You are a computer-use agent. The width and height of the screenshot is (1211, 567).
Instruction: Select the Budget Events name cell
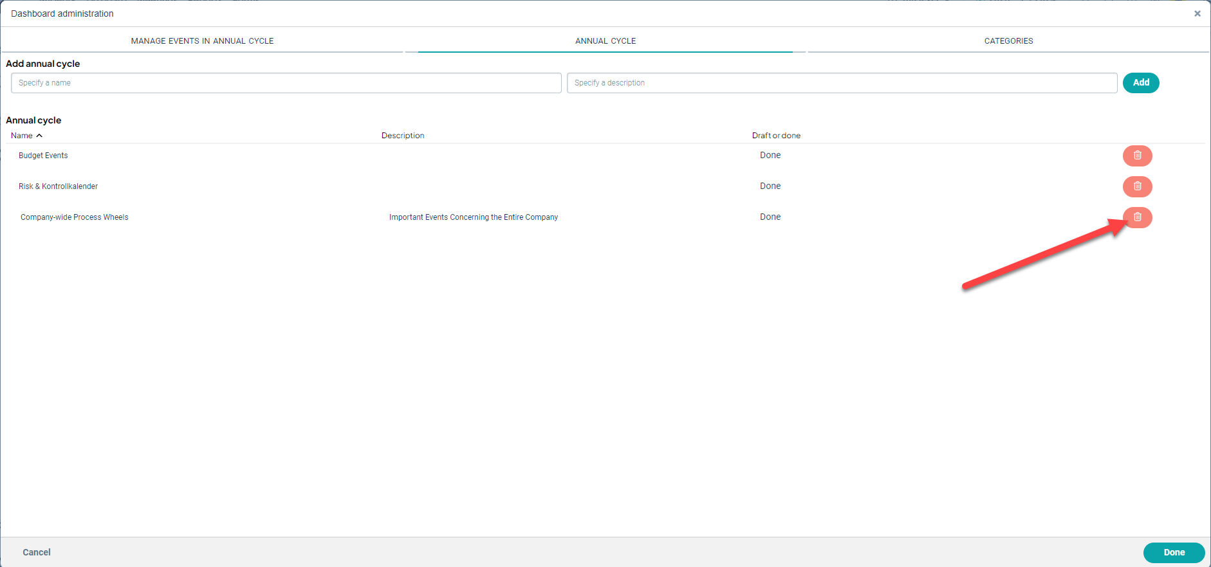[43, 156]
